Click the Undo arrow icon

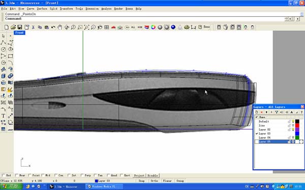click(53, 27)
